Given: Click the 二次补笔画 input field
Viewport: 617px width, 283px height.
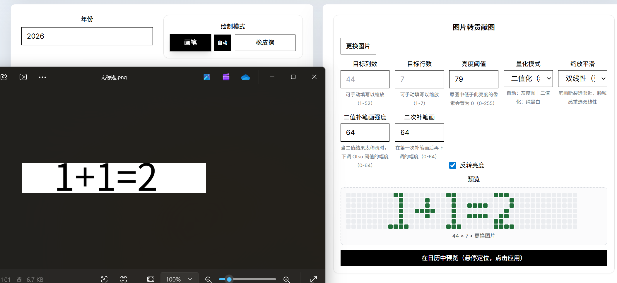Looking at the screenshot, I should click(x=419, y=133).
